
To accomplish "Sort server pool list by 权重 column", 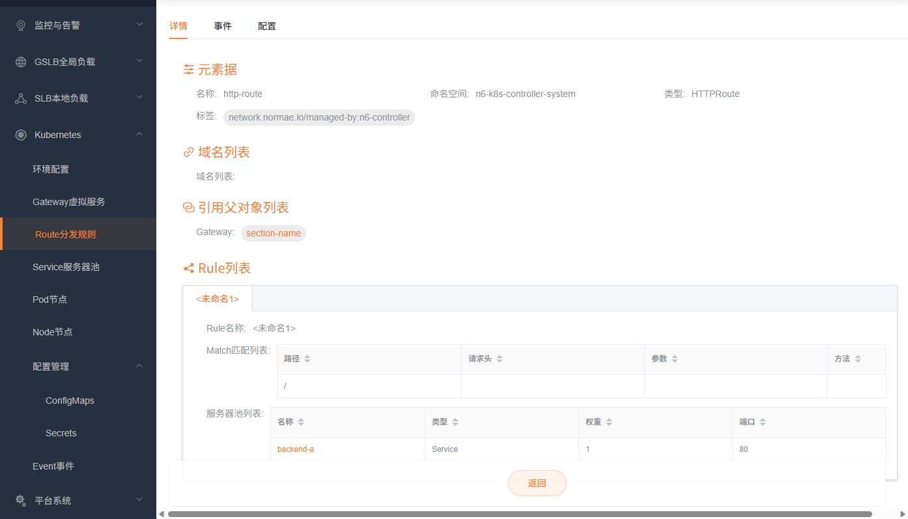I will [608, 422].
